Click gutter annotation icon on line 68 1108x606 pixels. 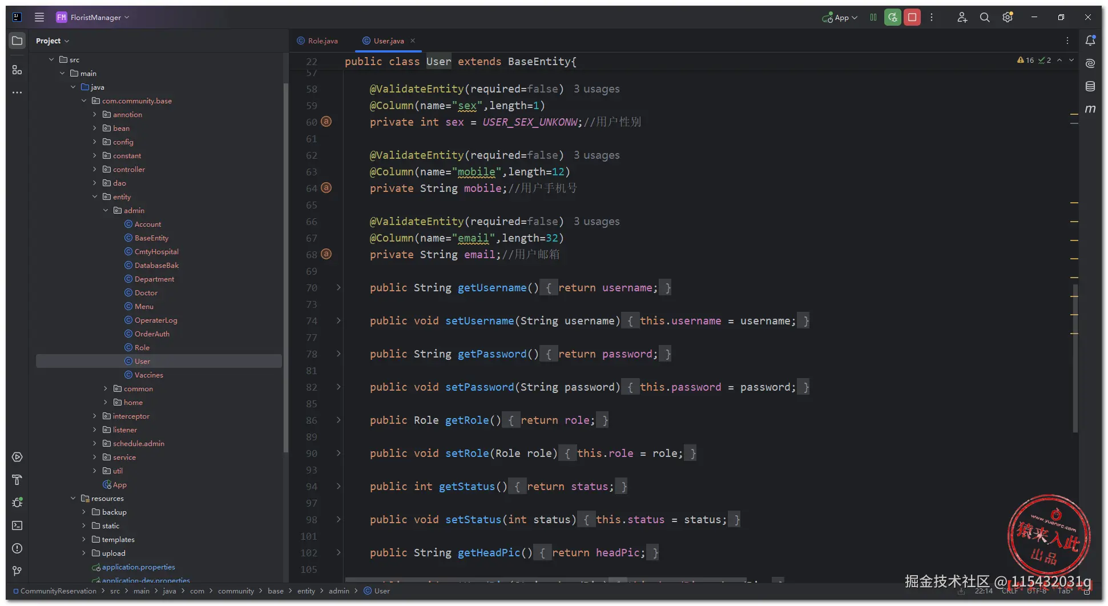pos(326,254)
